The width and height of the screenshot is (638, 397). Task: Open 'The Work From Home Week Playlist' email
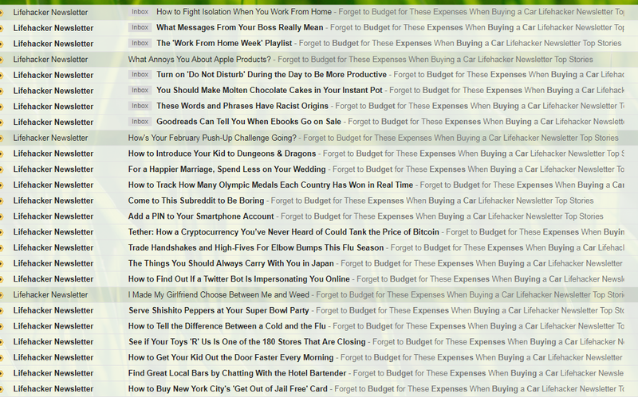pyautogui.click(x=224, y=43)
